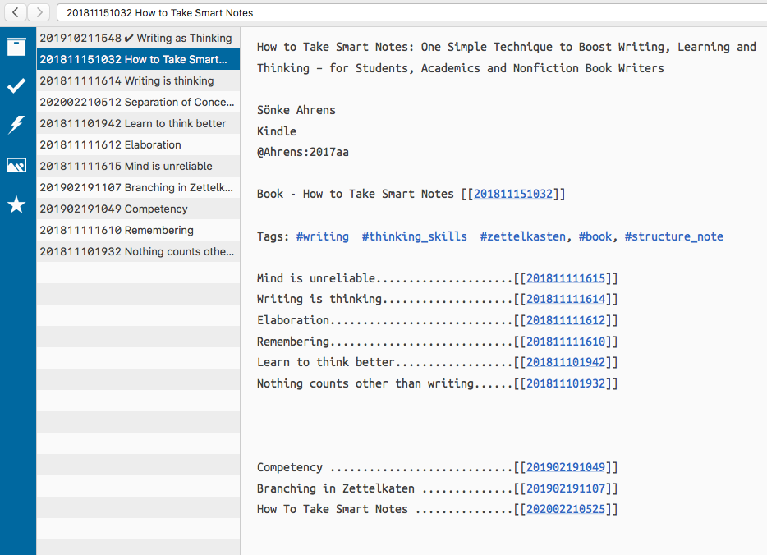Select the star favorites sidebar icon
The height and width of the screenshot is (555, 767).
[16, 204]
